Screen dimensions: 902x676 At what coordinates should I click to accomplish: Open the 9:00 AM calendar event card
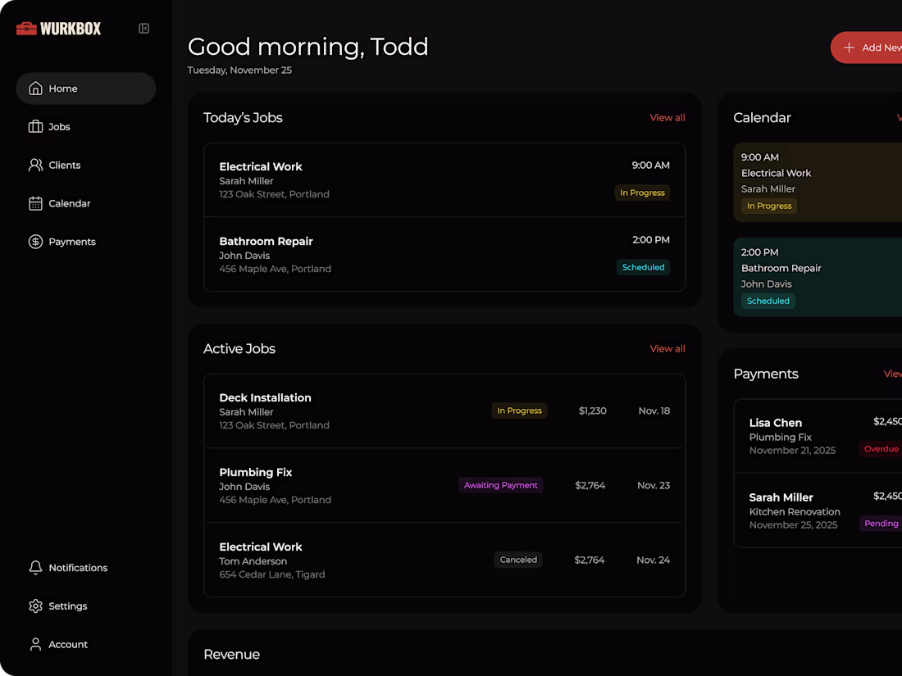tap(818, 182)
